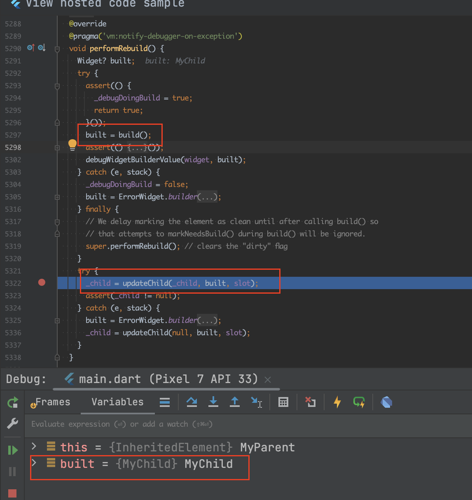Click '_debugDoingBuild = false;' line

137,185
